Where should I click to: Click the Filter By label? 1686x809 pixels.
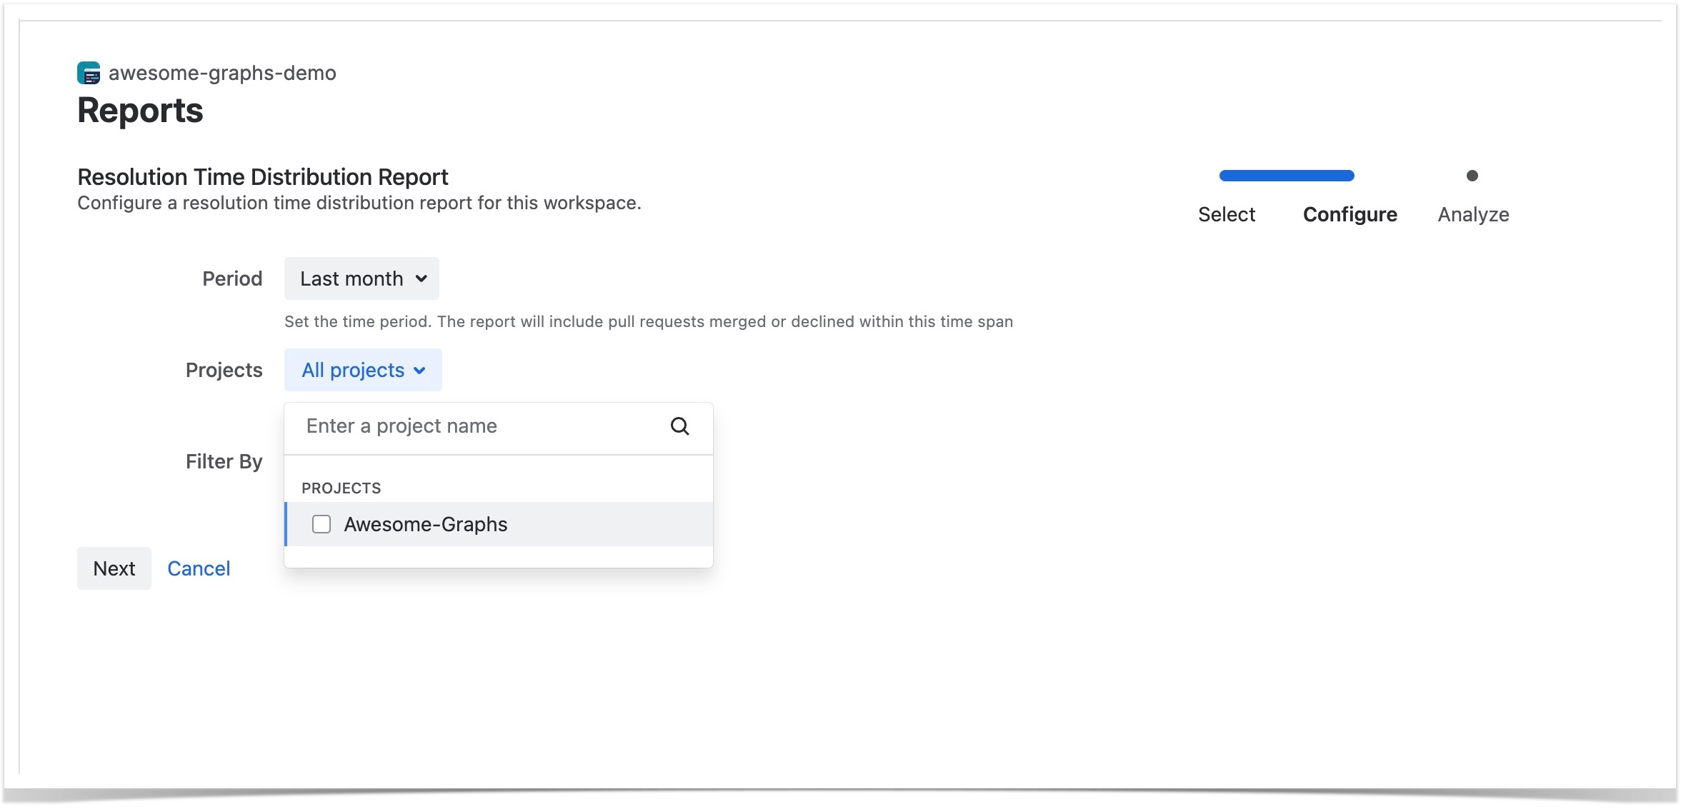click(224, 461)
